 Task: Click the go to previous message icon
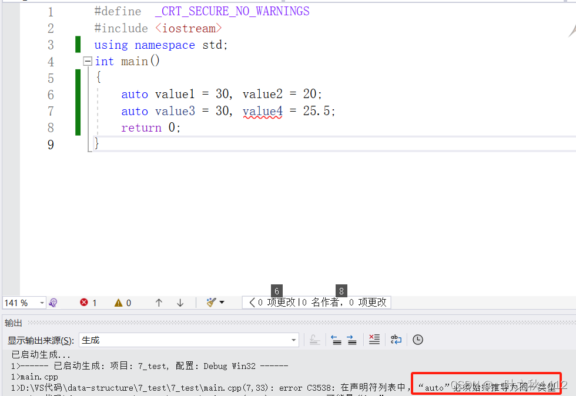click(x=336, y=340)
